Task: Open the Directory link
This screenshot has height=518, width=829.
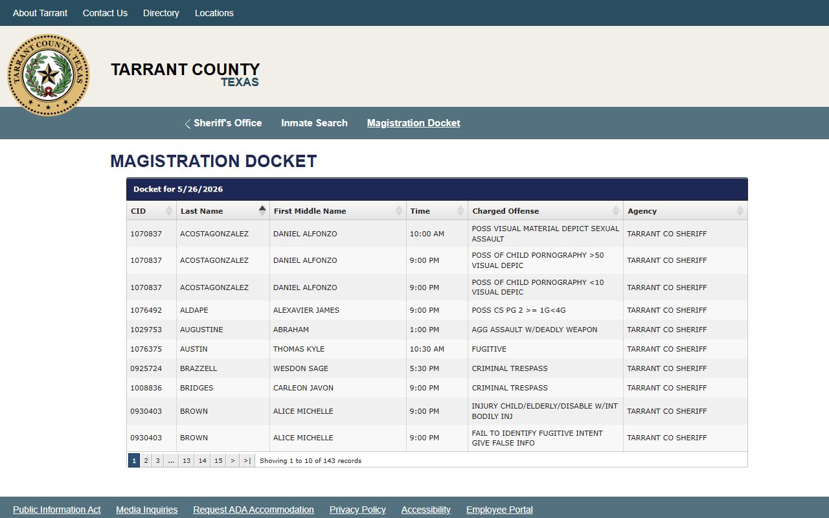Action: click(161, 13)
